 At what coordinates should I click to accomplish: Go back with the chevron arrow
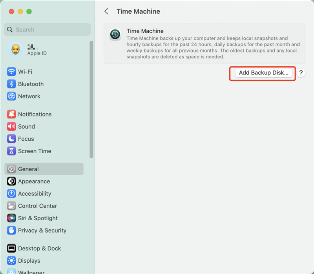coord(106,11)
